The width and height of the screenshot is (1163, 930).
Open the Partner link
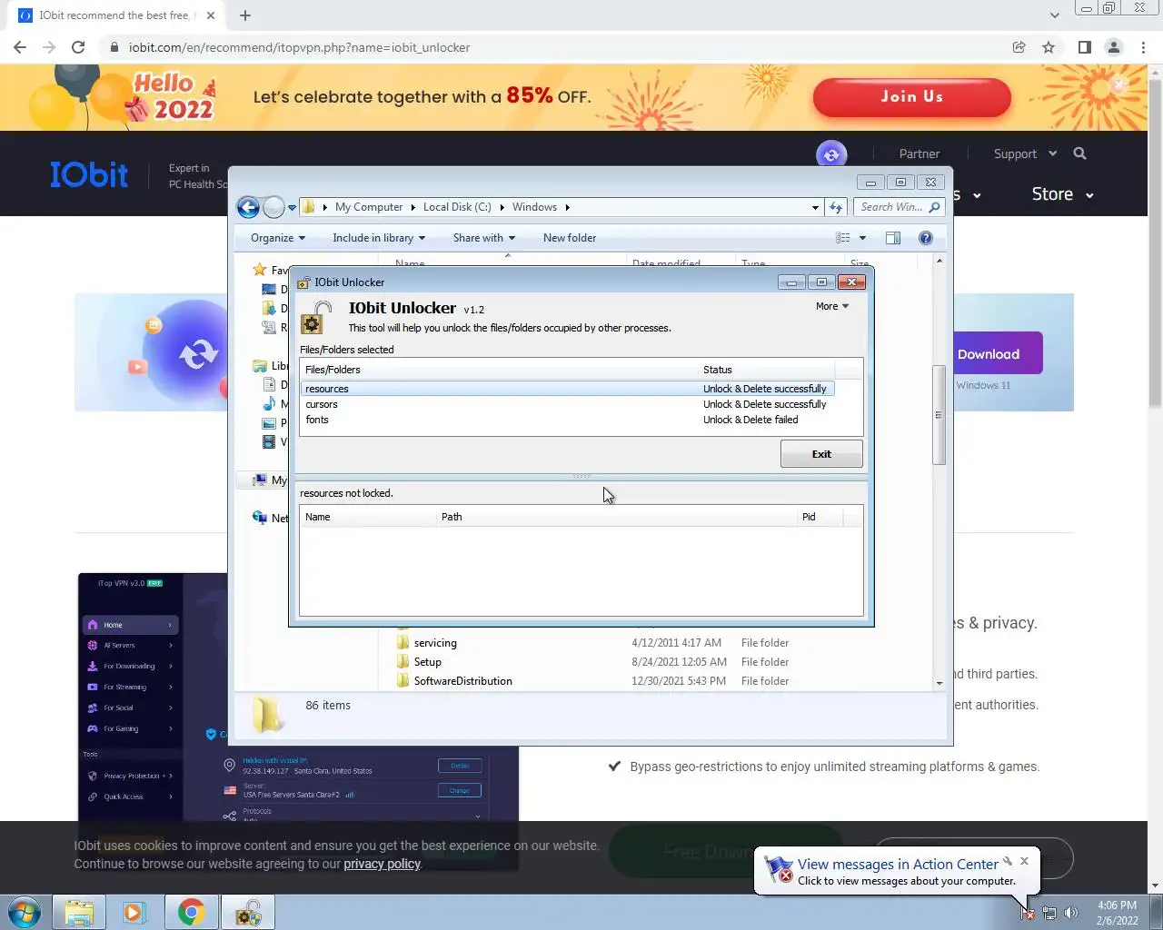coord(919,153)
